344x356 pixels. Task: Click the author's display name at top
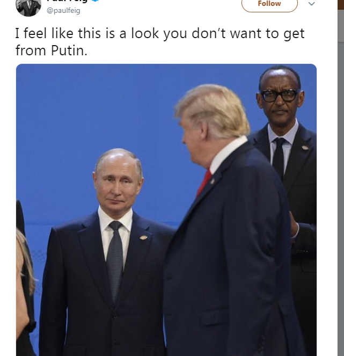(x=67, y=1)
